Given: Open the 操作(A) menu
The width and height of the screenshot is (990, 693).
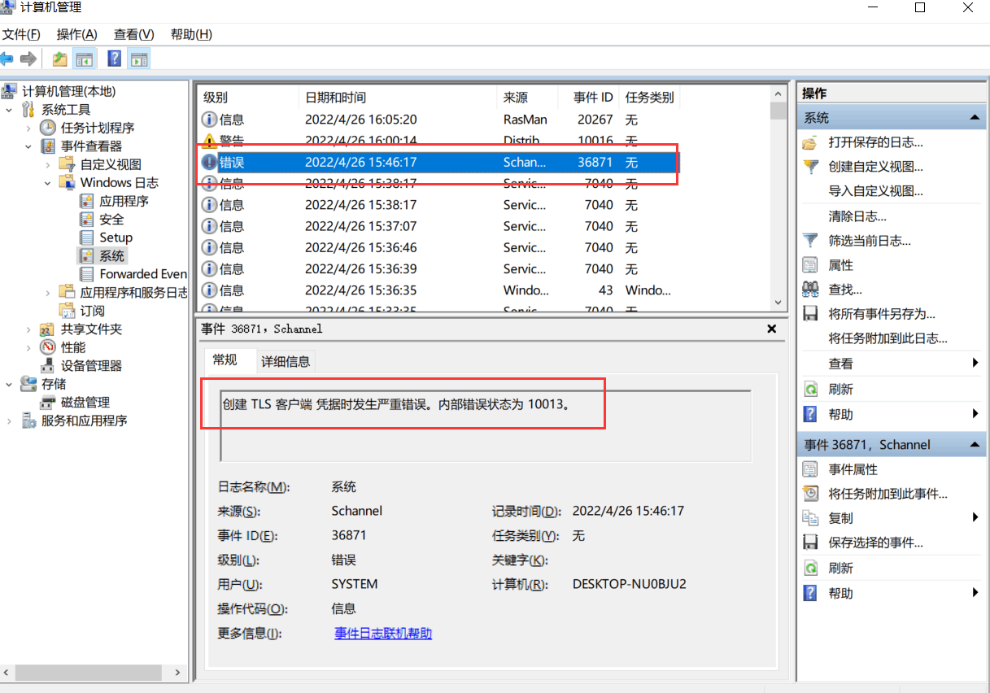Looking at the screenshot, I should coord(76,34).
